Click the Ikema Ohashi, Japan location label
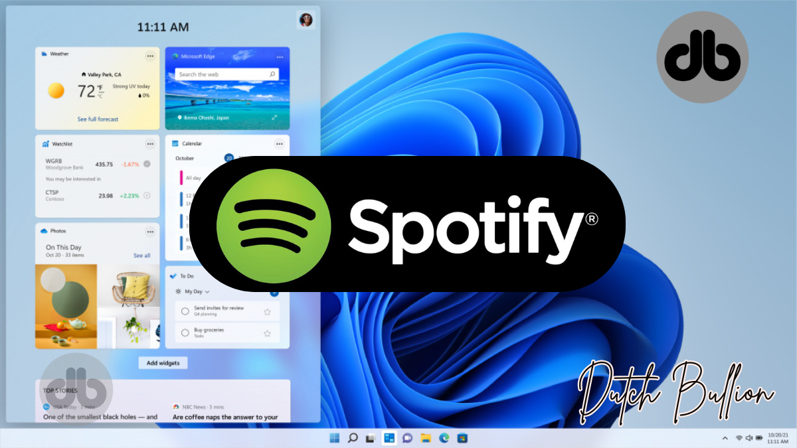This screenshot has height=448, width=797. (x=203, y=117)
